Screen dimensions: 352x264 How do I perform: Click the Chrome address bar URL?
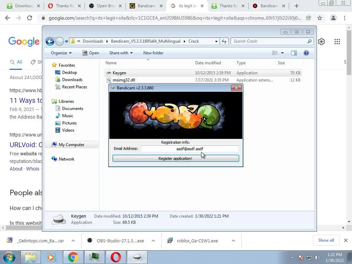click(x=175, y=18)
